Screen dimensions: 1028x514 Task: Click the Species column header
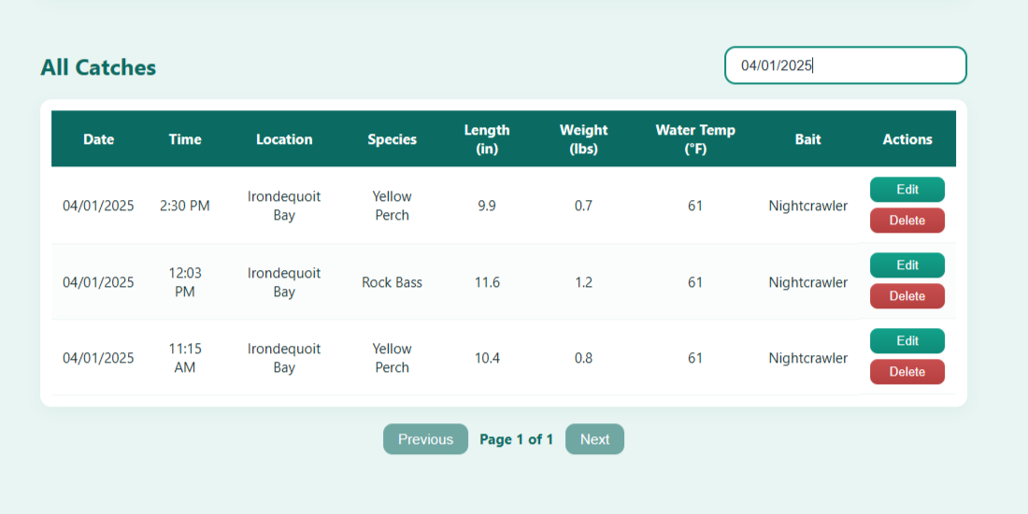point(392,139)
